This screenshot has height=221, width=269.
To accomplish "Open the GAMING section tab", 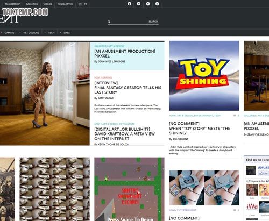I will tap(9, 33).
